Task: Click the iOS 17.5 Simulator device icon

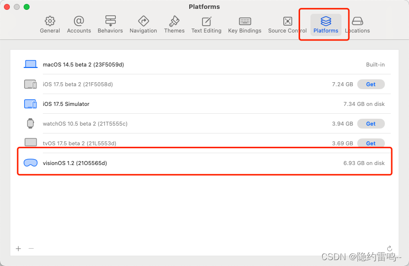Action: (x=31, y=104)
